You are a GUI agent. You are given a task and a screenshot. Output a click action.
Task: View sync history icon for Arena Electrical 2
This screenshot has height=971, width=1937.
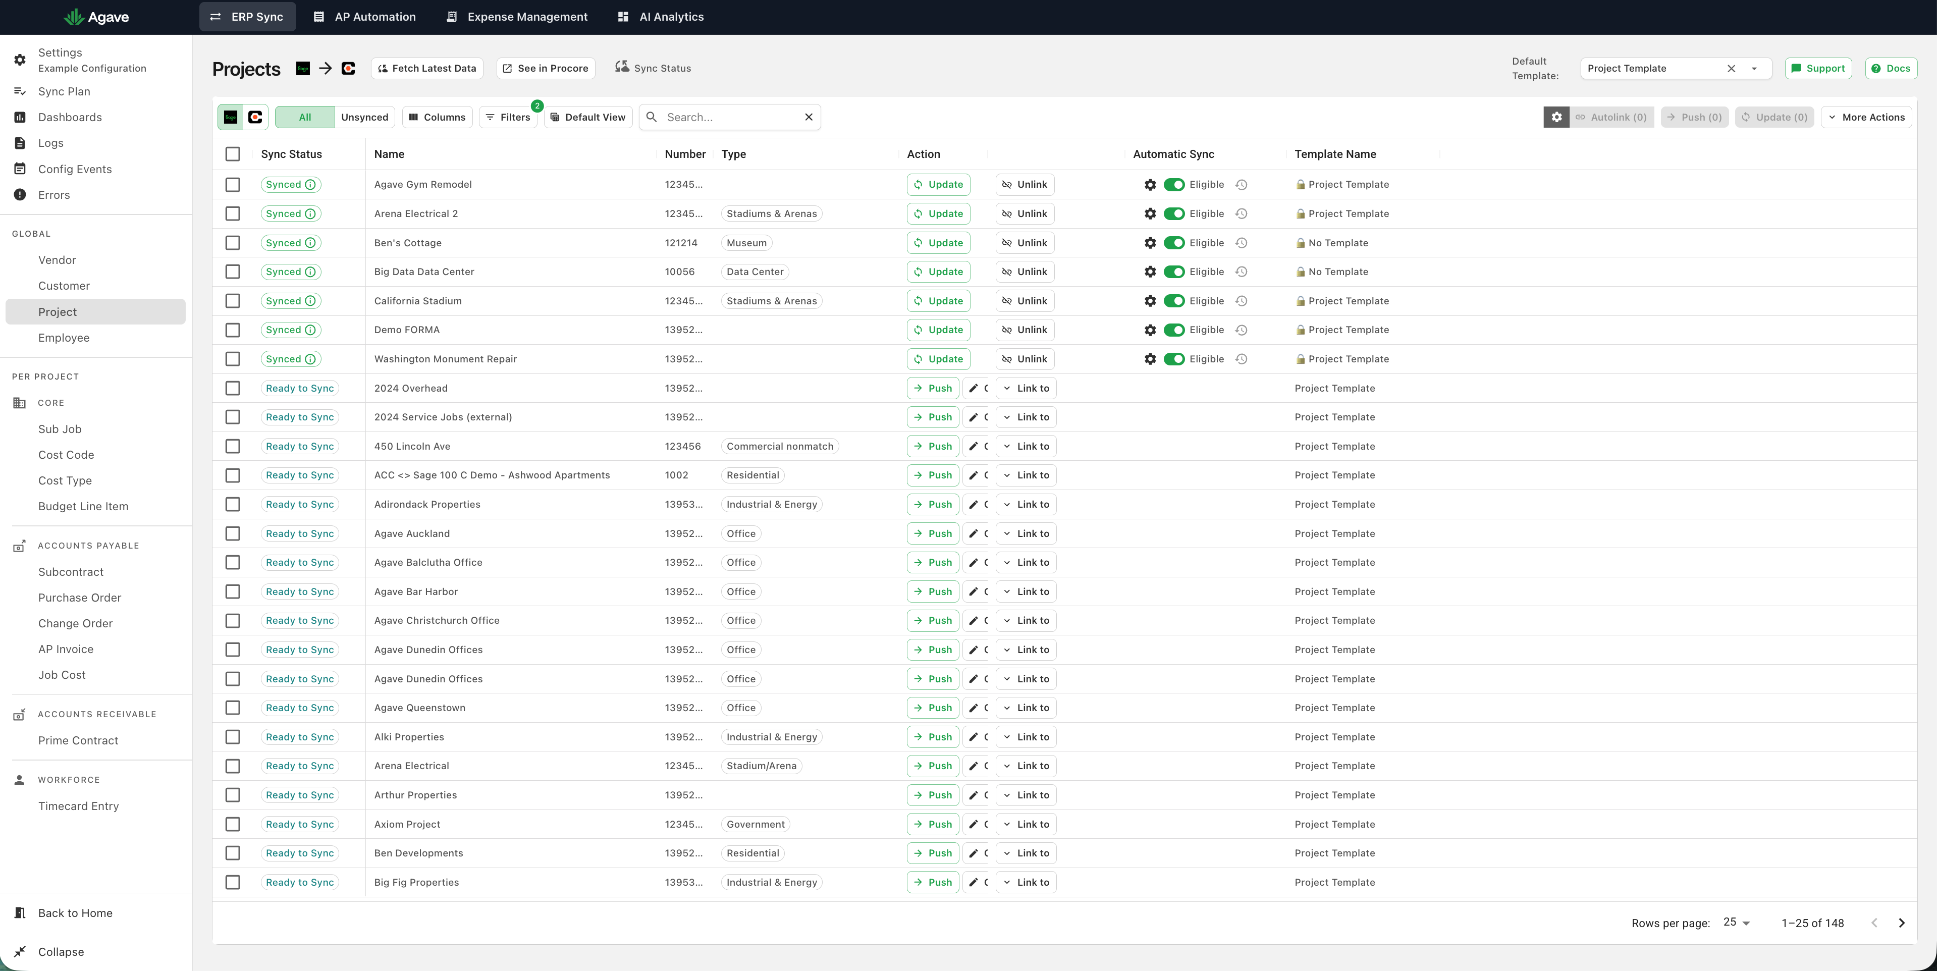coord(1242,213)
